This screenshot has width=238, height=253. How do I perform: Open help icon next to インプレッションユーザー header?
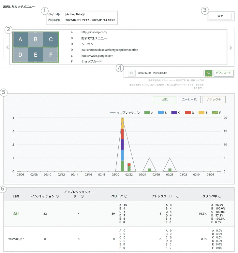[82, 196]
